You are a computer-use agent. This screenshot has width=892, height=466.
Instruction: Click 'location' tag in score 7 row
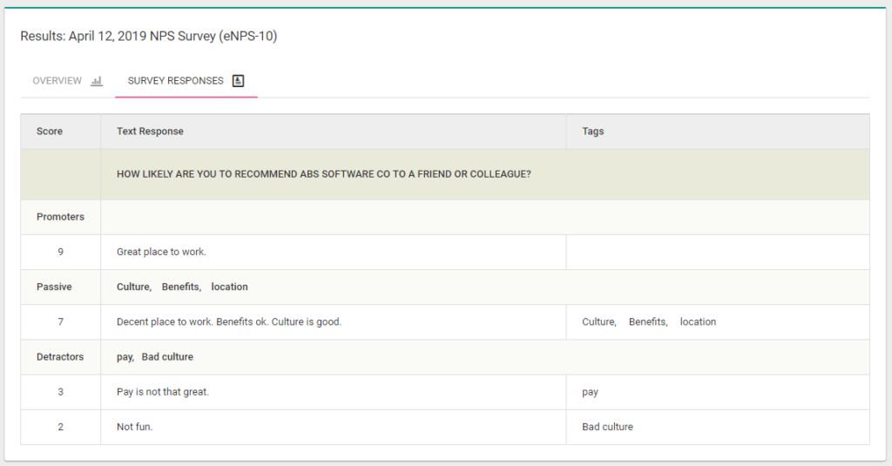[x=698, y=321]
